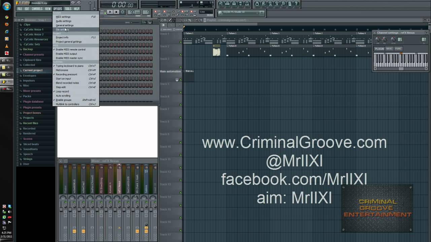Switch to MISC tab in Channel settings
Image resolution: width=431 pixels, height=242 pixels.
(390, 49)
